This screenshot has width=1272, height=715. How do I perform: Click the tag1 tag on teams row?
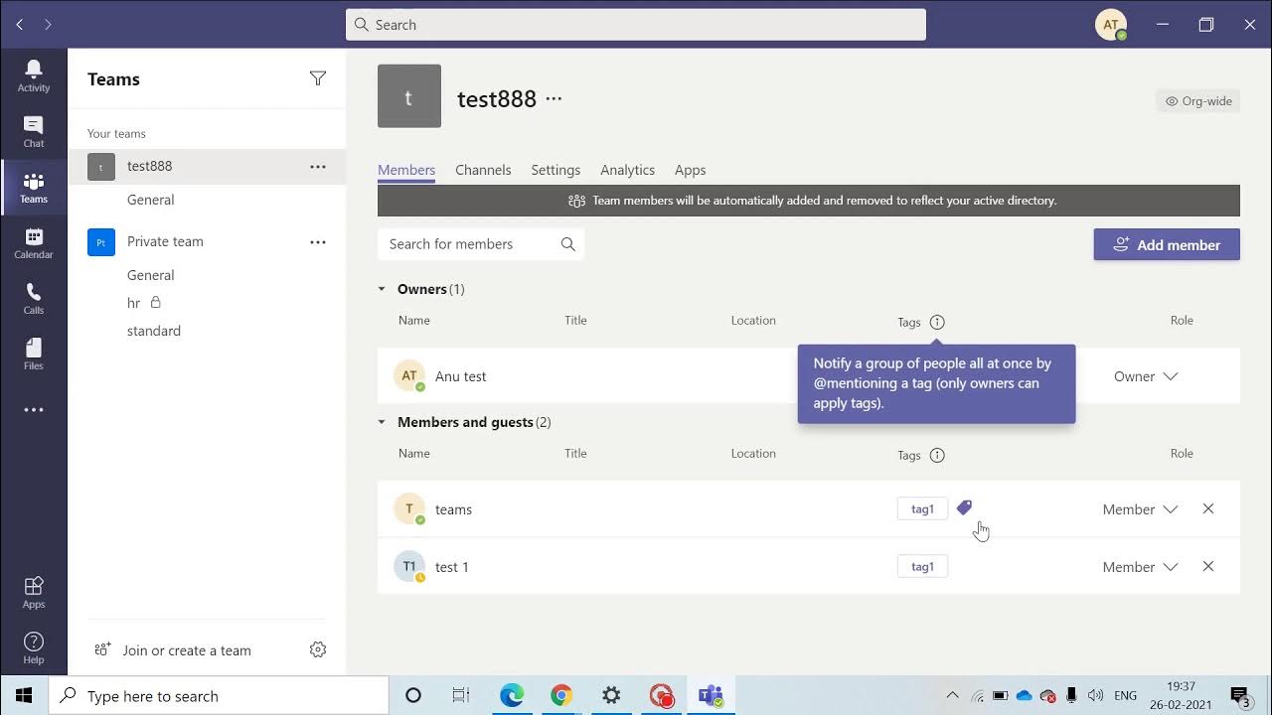[922, 508]
